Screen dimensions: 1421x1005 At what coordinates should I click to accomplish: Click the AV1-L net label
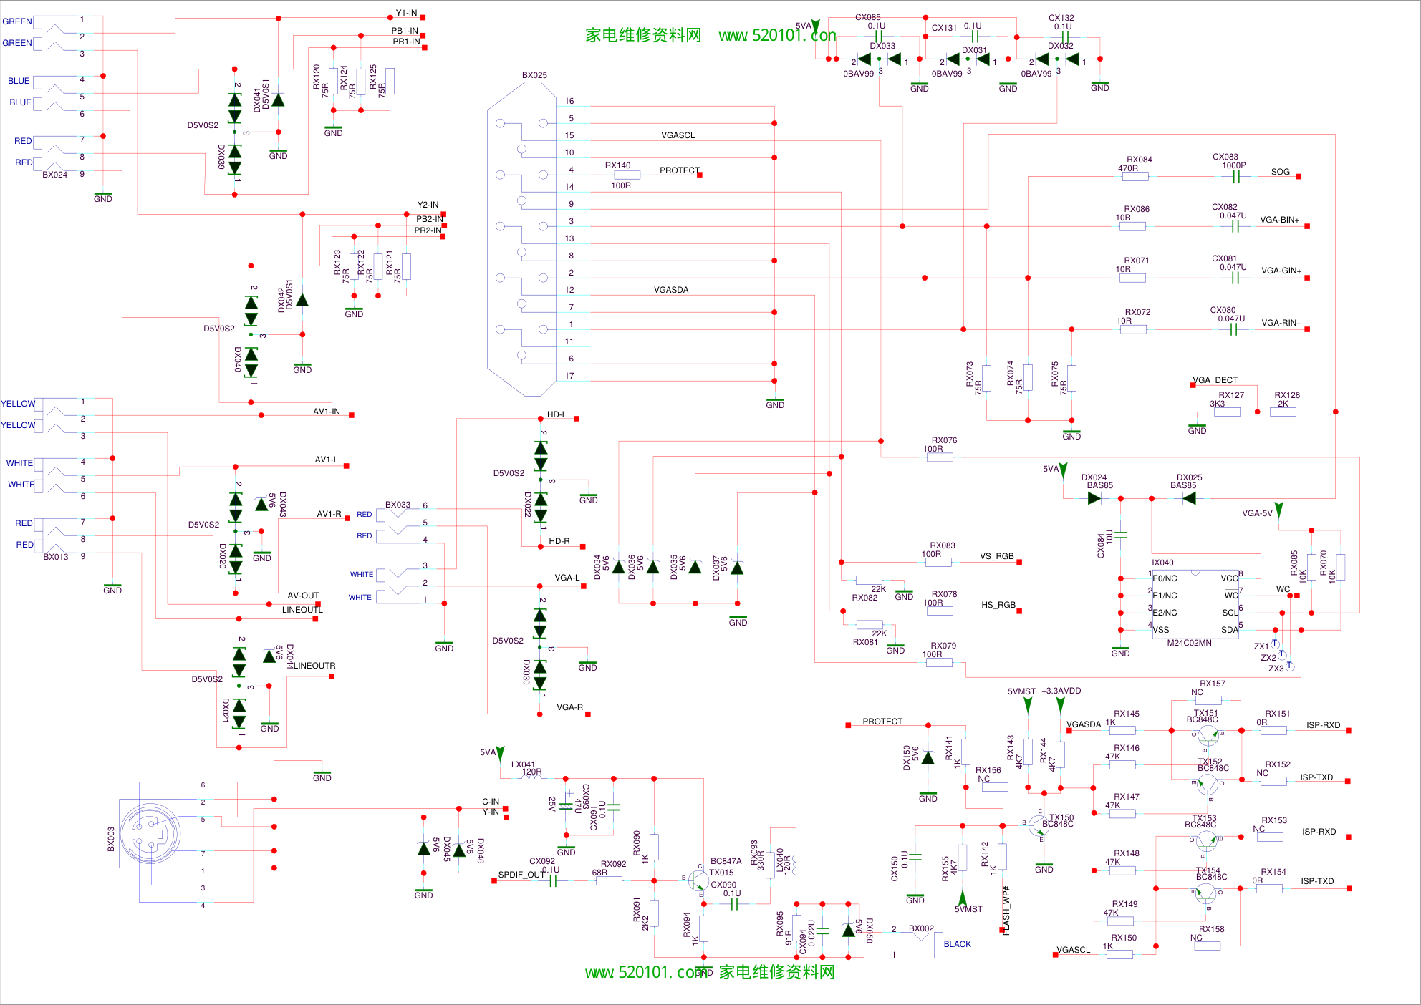[327, 460]
